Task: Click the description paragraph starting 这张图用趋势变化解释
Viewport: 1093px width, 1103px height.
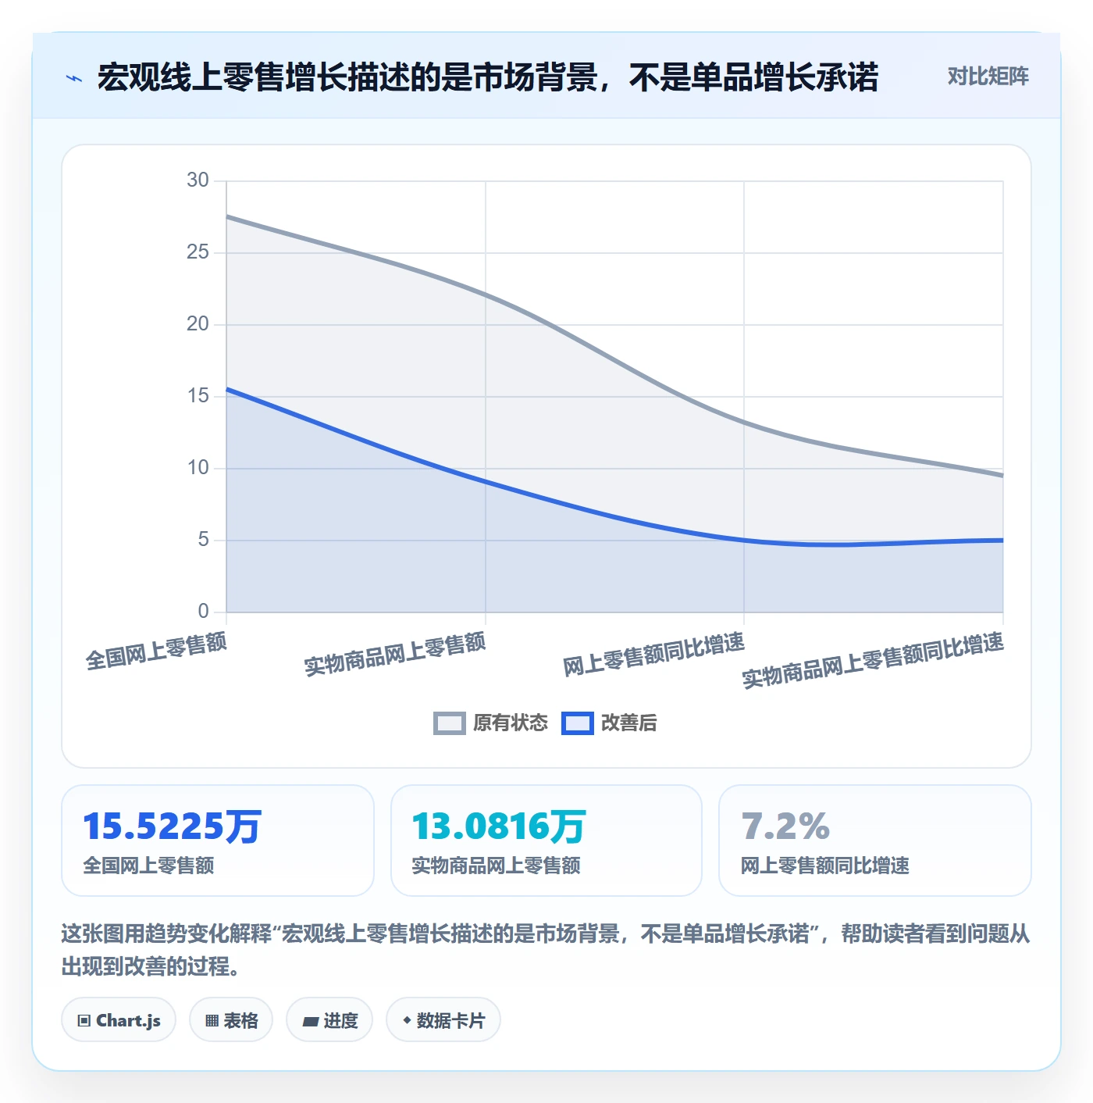Action: [546, 950]
